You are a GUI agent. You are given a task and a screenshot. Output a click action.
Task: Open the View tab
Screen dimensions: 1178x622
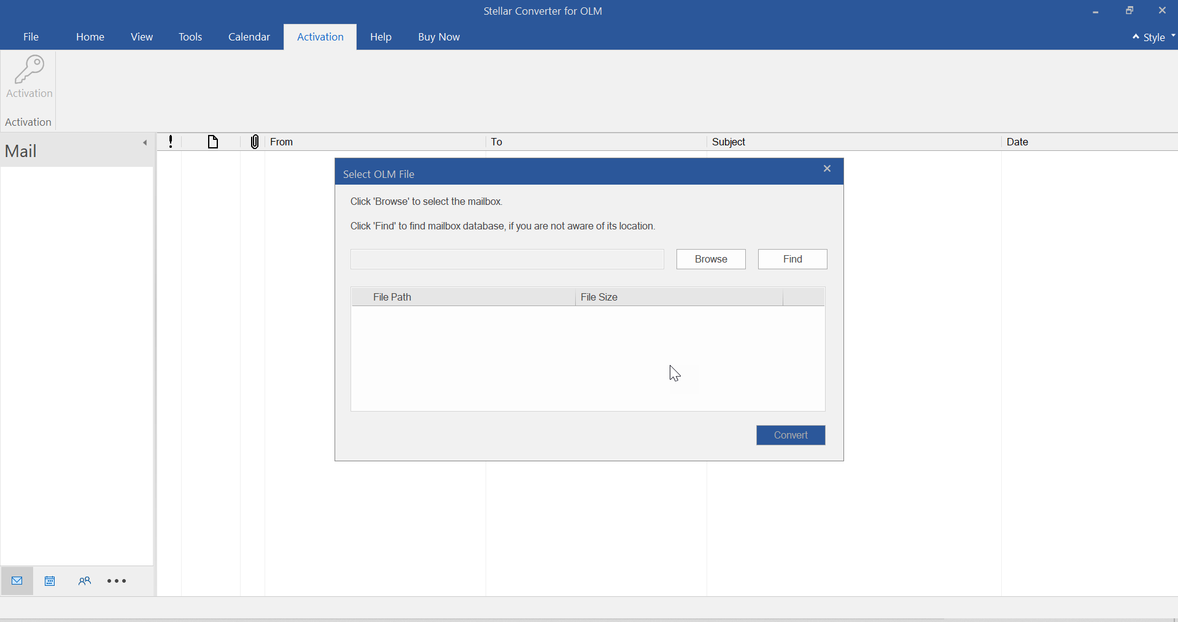coord(142,37)
